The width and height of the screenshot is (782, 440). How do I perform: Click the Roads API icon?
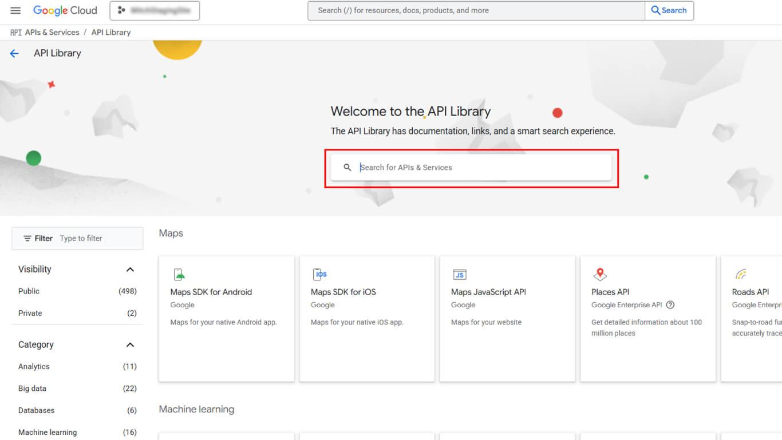(741, 275)
